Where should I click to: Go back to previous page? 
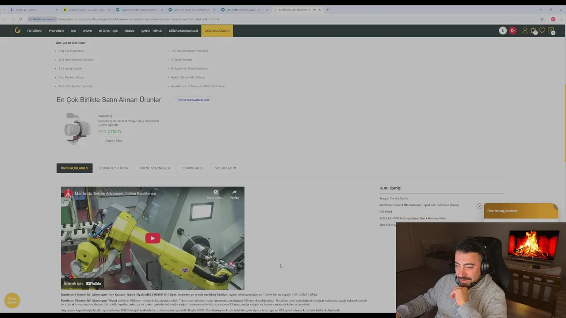pyautogui.click(x=4, y=19)
